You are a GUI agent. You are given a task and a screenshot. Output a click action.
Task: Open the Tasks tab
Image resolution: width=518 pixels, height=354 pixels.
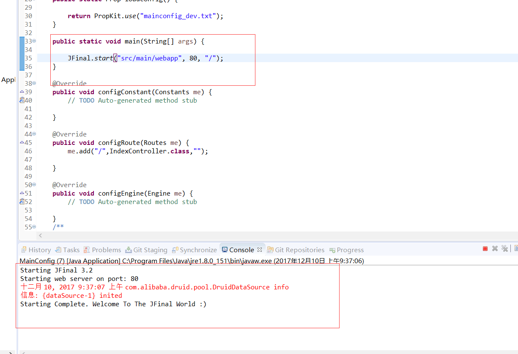pos(67,250)
